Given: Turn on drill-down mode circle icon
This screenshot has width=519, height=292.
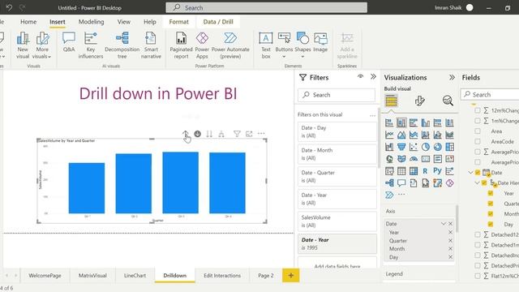Looking at the screenshot, I should (x=198, y=134).
